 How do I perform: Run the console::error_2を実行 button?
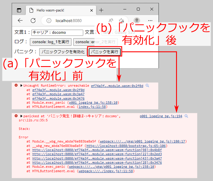click(x=95, y=42)
